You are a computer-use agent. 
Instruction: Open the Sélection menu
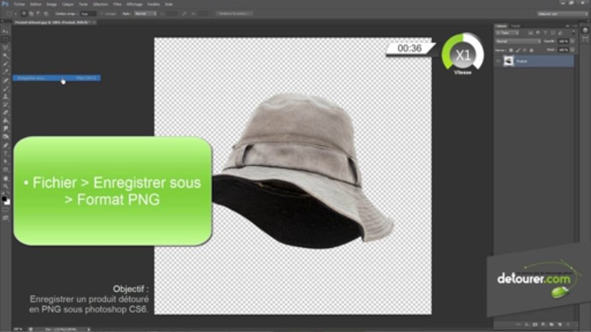click(100, 4)
